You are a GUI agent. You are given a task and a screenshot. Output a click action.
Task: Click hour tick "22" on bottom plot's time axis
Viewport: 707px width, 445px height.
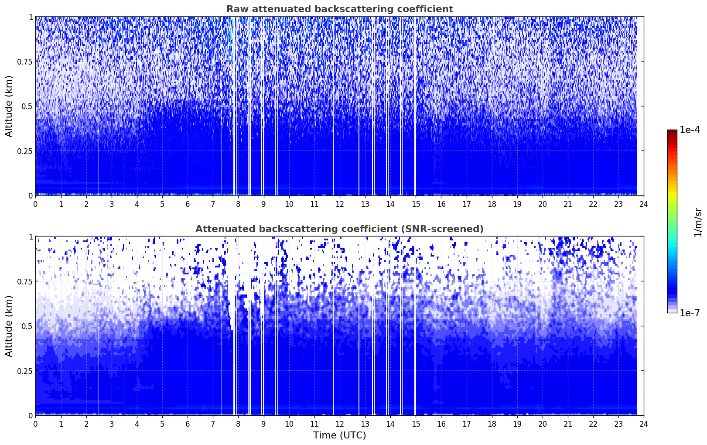[593, 424]
